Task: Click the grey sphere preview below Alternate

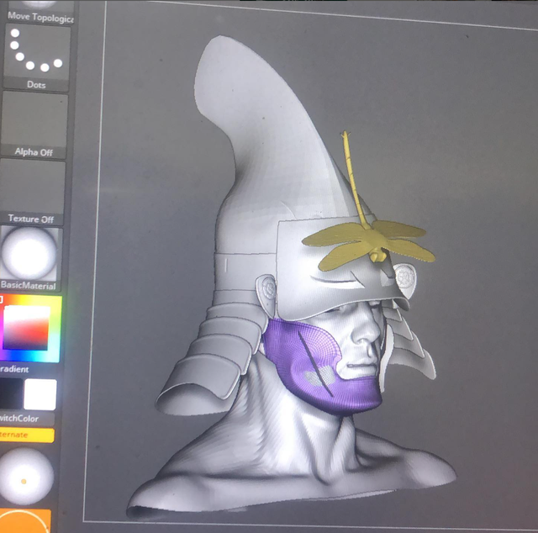Action: coord(26,477)
